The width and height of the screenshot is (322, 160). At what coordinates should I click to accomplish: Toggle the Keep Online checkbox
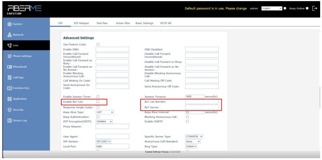307,9
